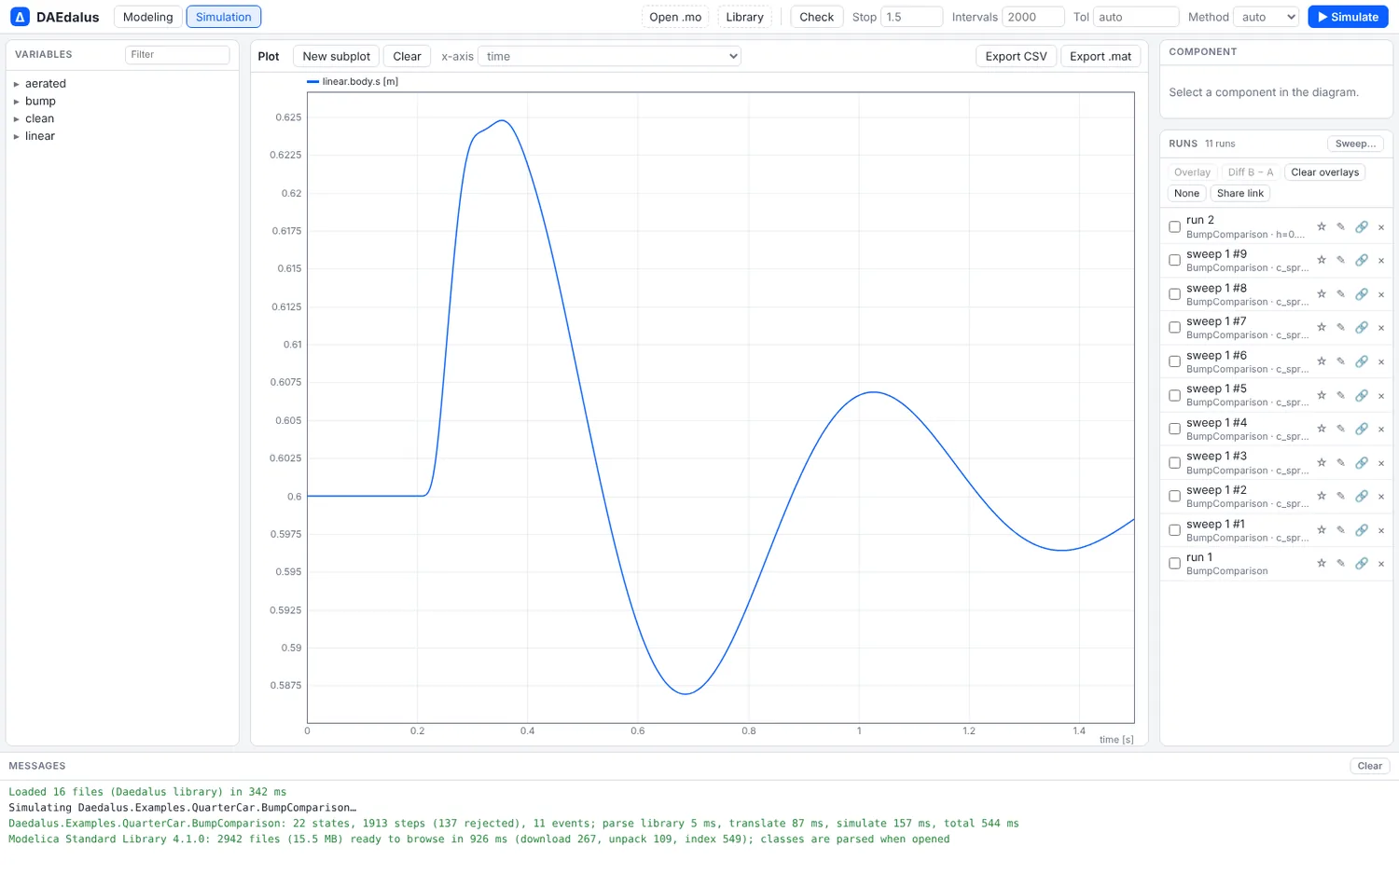Remove sweep 1 #5
This screenshot has height=874, width=1399.
pos(1381,396)
